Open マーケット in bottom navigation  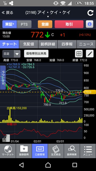coord(8,151)
